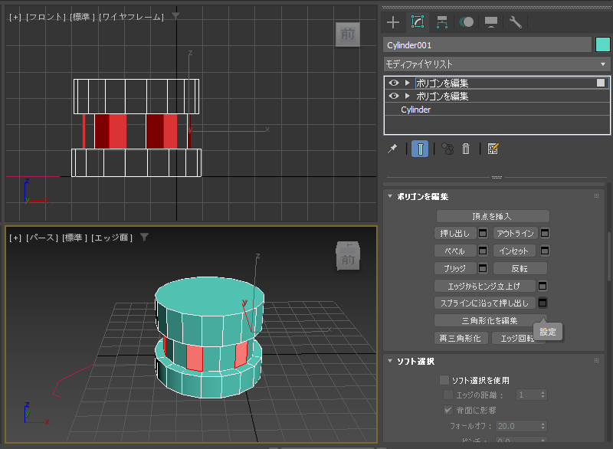This screenshot has height=449, width=613.
Task: Click the エッジの距離 spinner arrows
Action: point(543,395)
